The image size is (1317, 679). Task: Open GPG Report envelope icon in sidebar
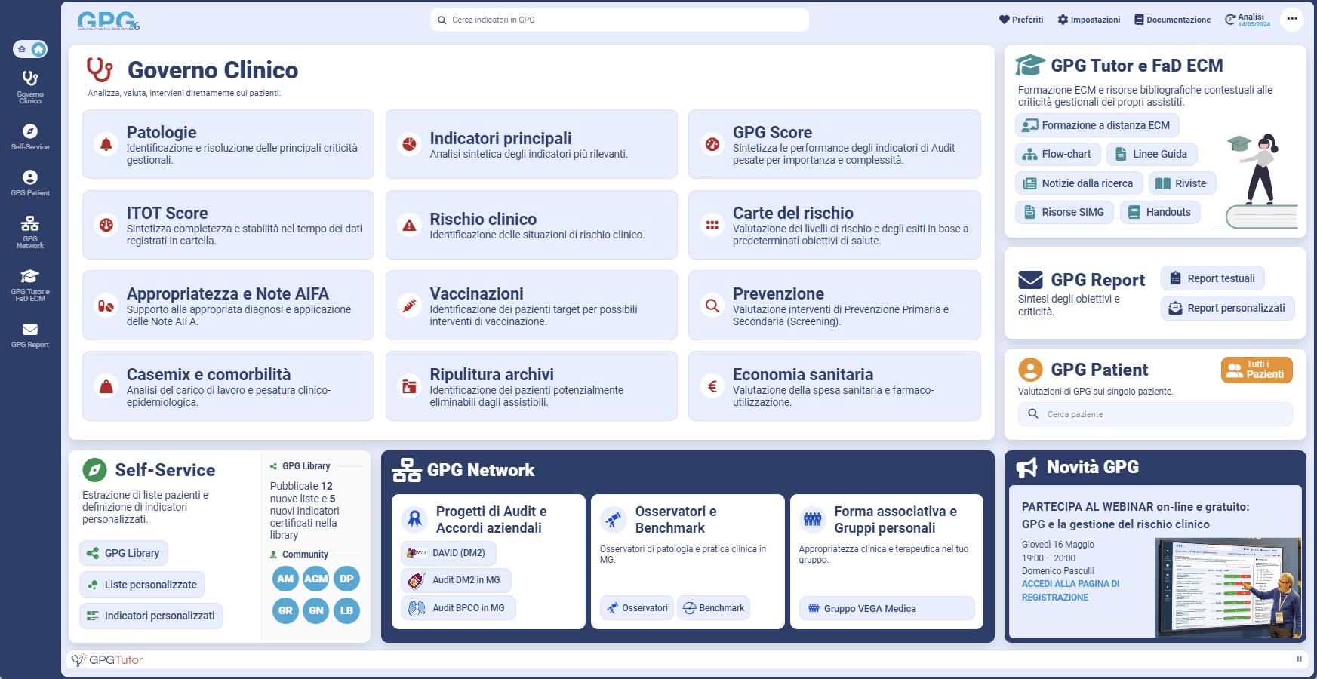tap(30, 330)
